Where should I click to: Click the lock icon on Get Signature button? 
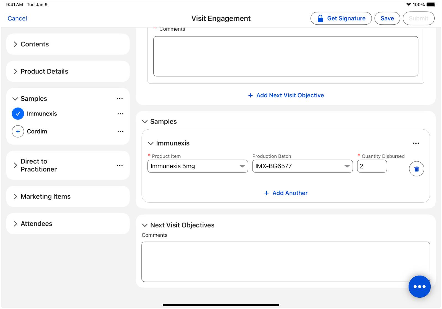click(320, 18)
